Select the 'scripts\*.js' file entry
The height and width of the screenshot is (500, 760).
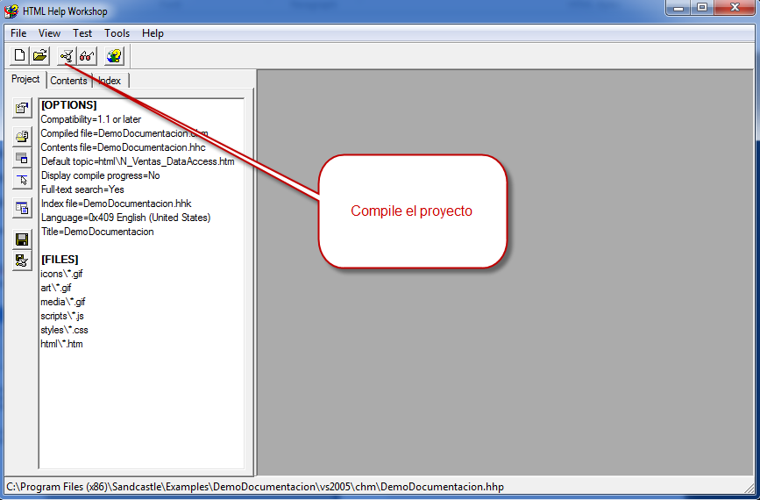tap(62, 316)
